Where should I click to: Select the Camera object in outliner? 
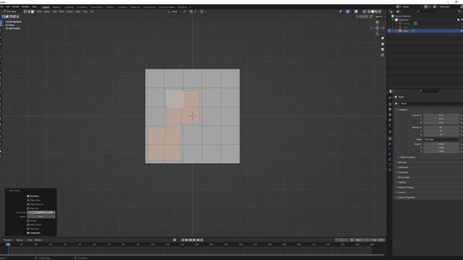[x=407, y=24]
